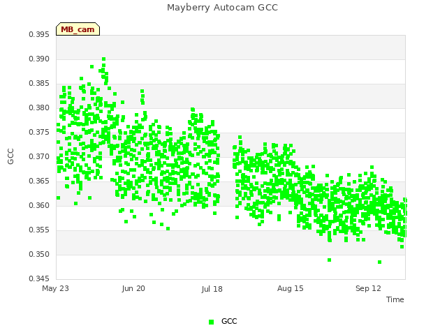The width and height of the screenshot is (447, 335).
Task: Click the outlier point near 0.349 in late August
Action: click(x=329, y=260)
